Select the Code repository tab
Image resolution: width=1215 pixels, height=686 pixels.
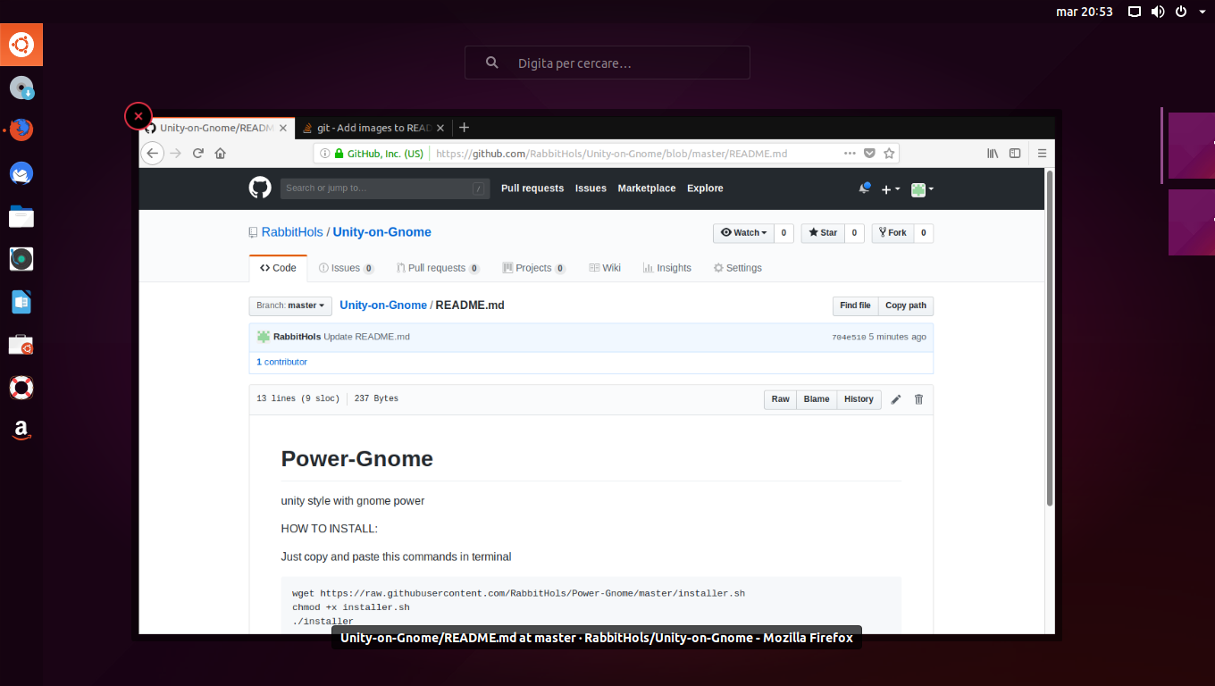[278, 268]
